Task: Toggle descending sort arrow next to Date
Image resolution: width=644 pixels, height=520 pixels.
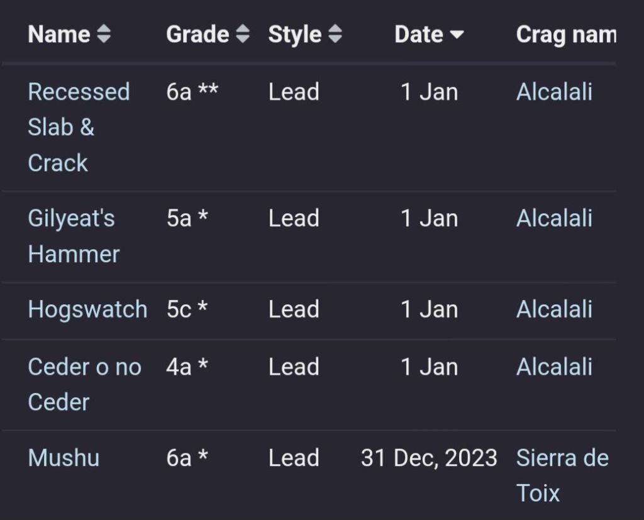Action: 457,35
